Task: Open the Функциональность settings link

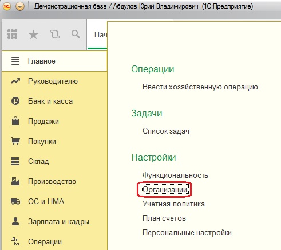Action: point(175,175)
